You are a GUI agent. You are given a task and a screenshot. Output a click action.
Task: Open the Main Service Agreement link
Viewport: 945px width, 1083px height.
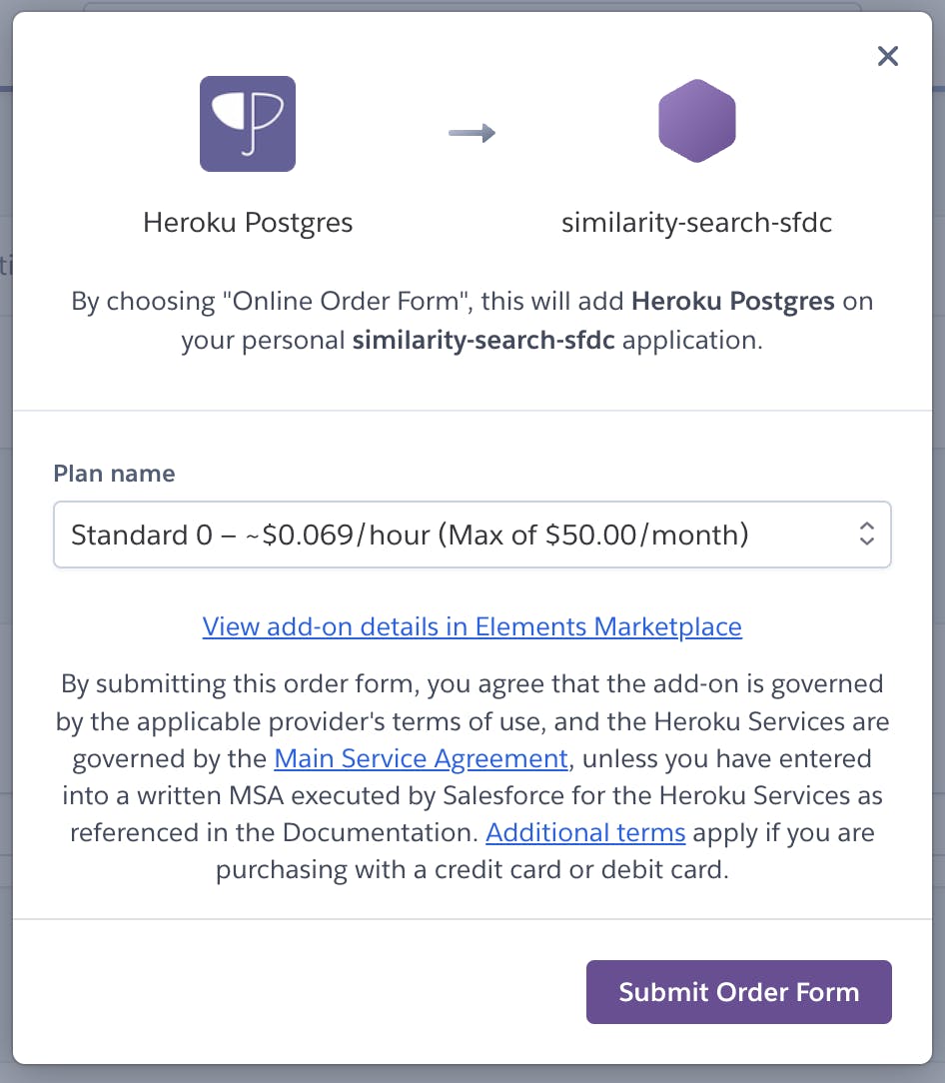[422, 758]
